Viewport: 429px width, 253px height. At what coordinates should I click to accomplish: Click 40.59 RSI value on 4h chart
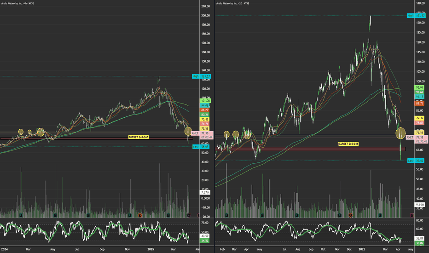coord(205,236)
